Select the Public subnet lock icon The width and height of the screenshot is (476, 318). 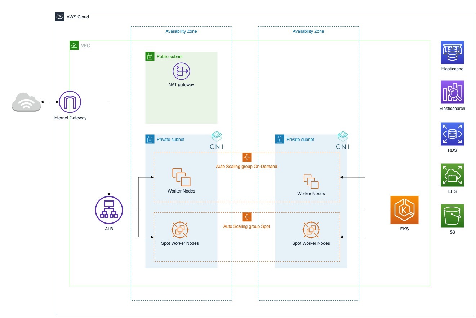[150, 56]
